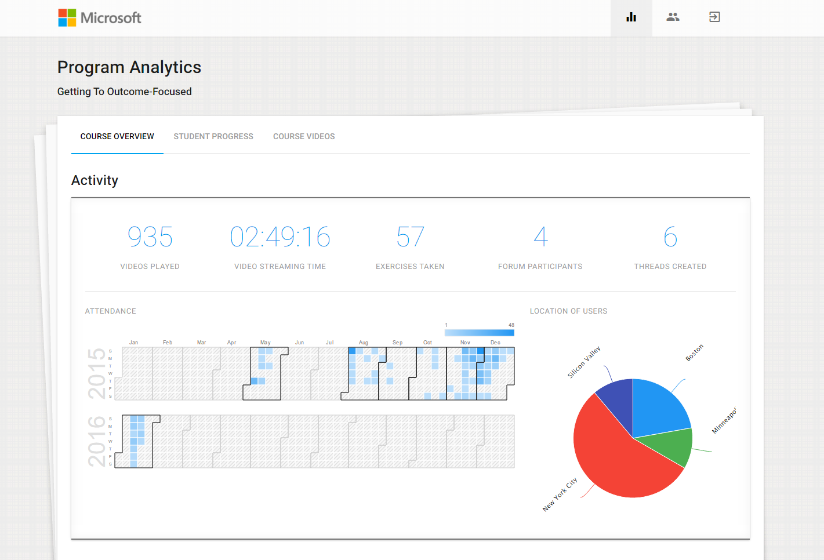Click the Boston pie label
Image resolution: width=824 pixels, height=560 pixels.
694,352
